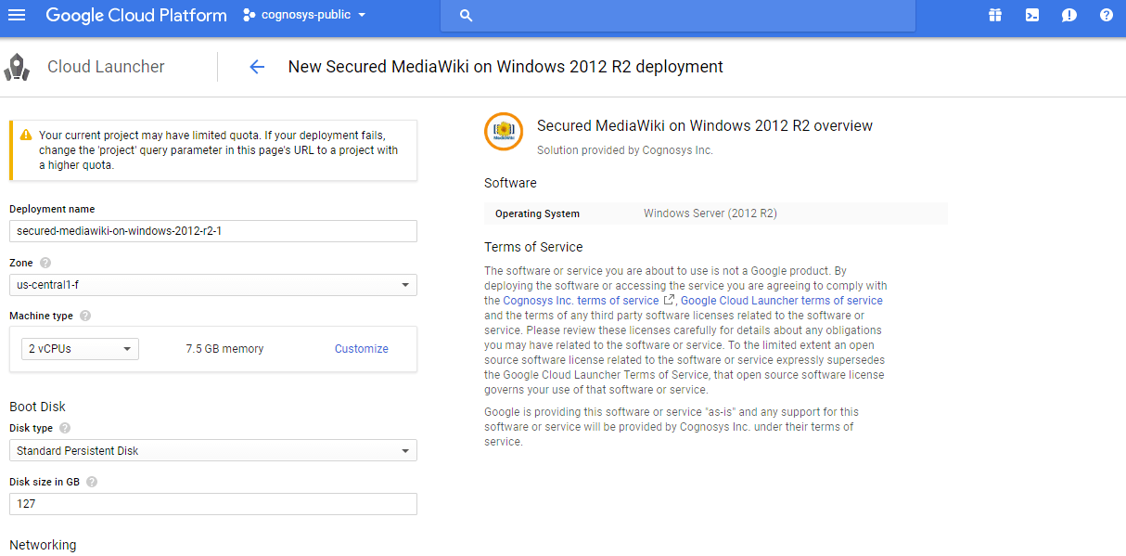Click the Secured MediaWiki solution logo
The image size is (1126, 556).
click(x=504, y=131)
